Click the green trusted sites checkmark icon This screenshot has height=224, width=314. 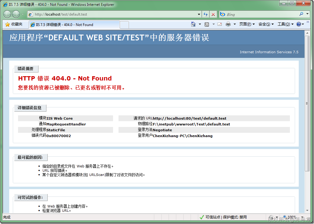tap(202, 217)
